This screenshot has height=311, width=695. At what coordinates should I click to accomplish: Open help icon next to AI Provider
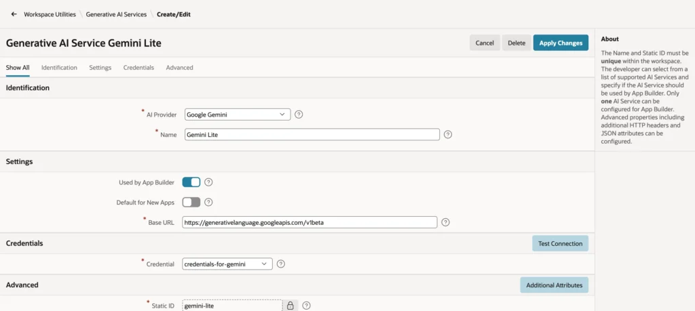(x=299, y=115)
